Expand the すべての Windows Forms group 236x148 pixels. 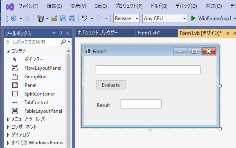[8, 143]
